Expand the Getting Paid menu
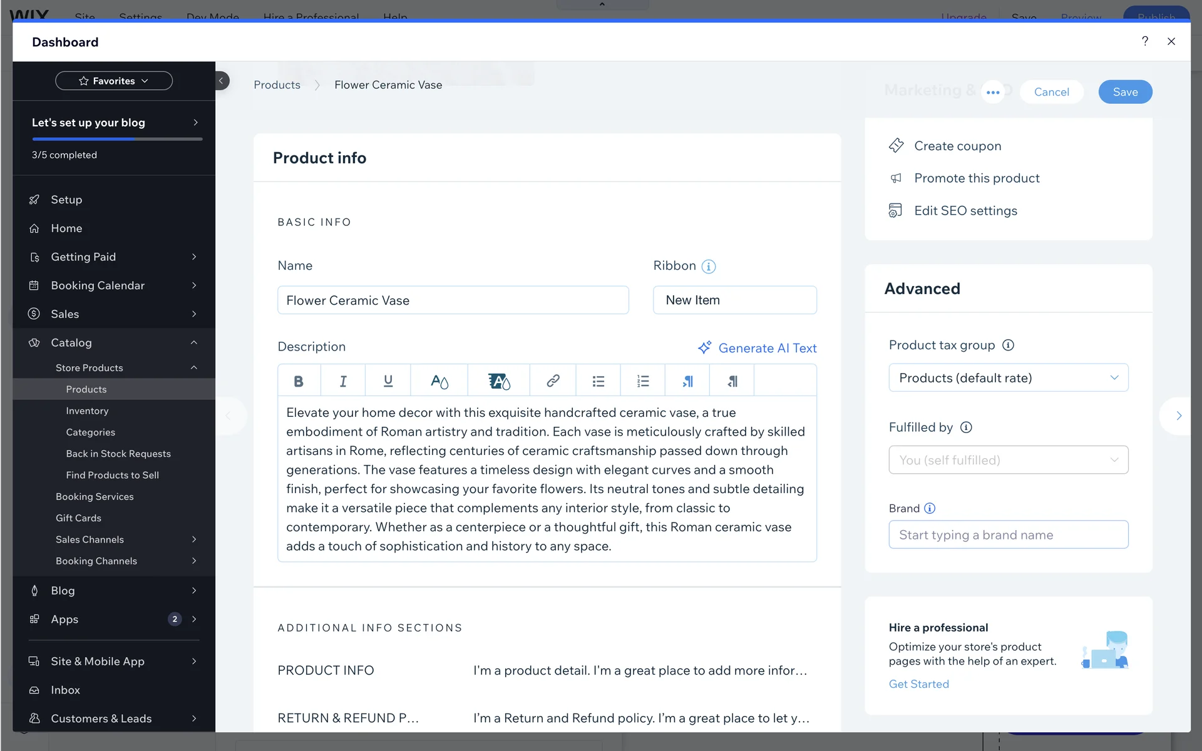The height and width of the screenshot is (751, 1202). click(193, 257)
